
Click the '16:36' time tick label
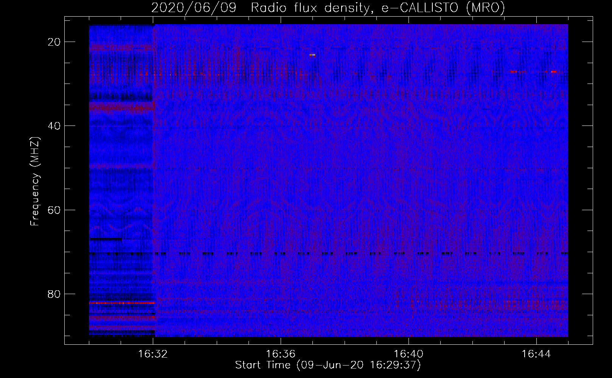tap(281, 354)
